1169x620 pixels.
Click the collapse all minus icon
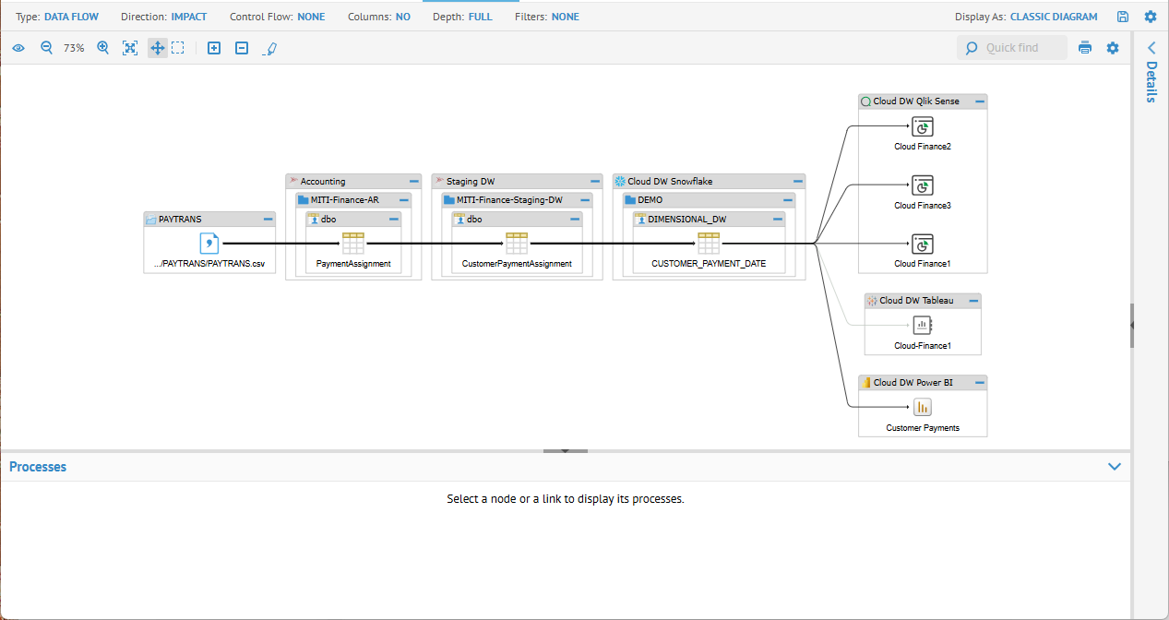[242, 48]
